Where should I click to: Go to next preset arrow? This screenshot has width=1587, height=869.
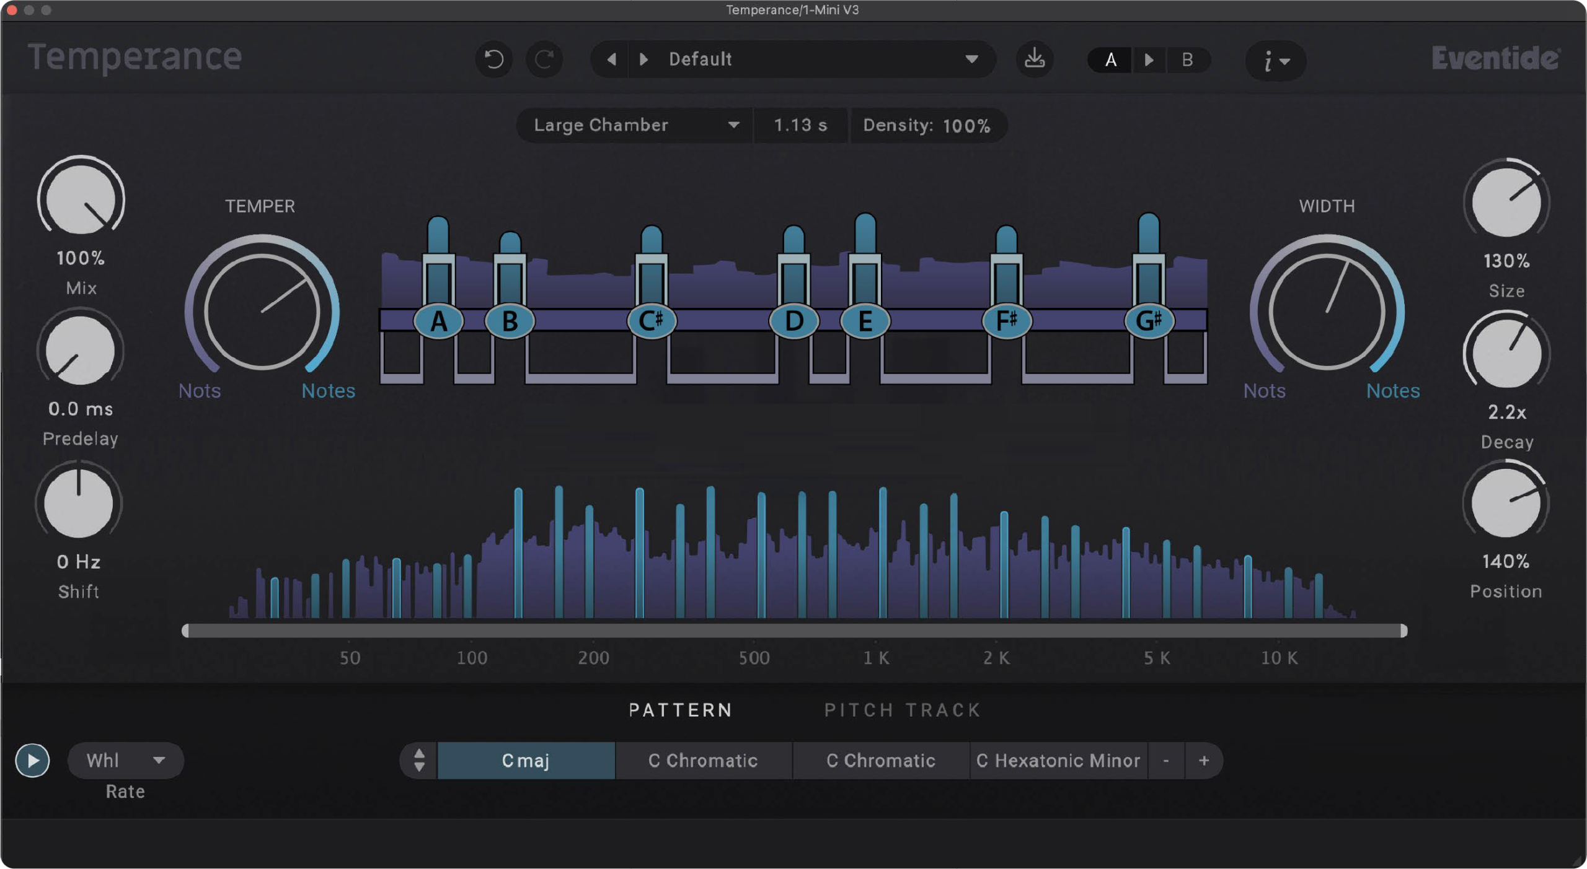tap(643, 59)
